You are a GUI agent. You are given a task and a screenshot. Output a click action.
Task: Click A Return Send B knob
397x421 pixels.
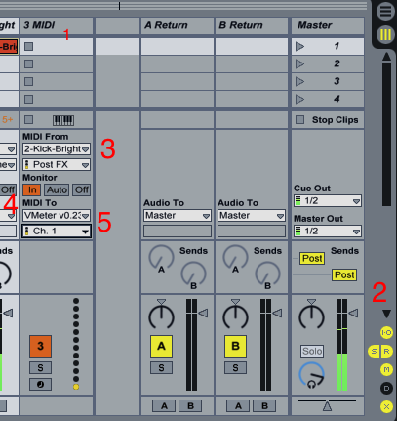[193, 274]
